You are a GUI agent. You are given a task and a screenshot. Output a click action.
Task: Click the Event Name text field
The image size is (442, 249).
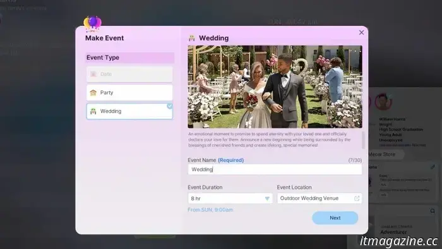point(275,169)
